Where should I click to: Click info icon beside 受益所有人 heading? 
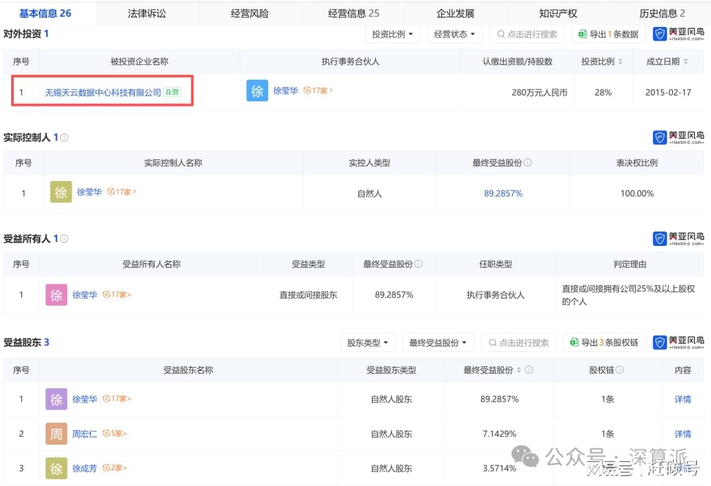point(65,239)
